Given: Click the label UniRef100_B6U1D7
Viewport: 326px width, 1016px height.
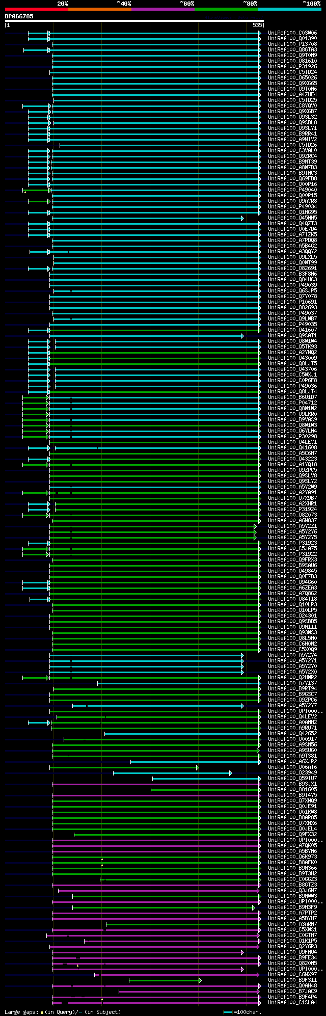Looking at the screenshot, I should click(292, 397).
